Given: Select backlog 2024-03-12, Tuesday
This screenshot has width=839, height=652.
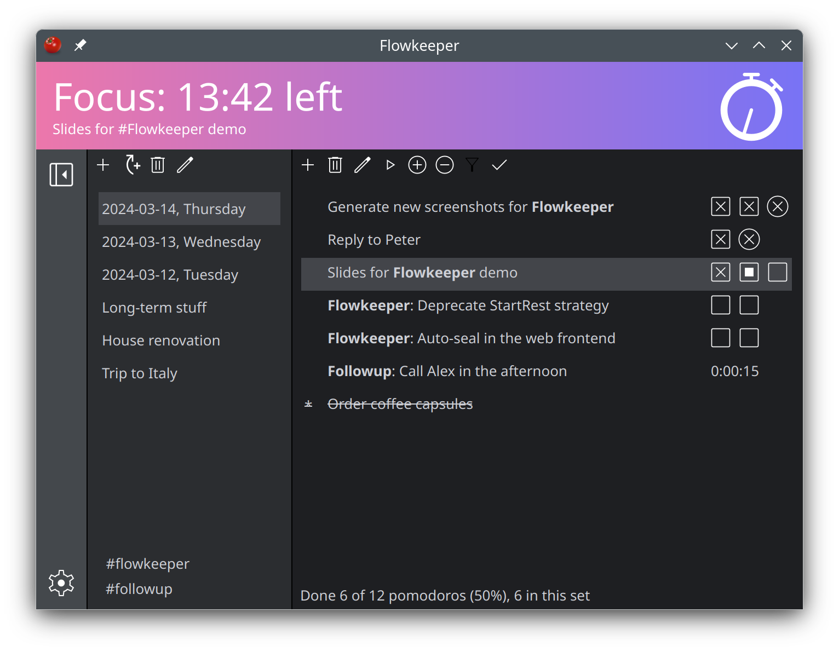Looking at the screenshot, I should click(189, 274).
